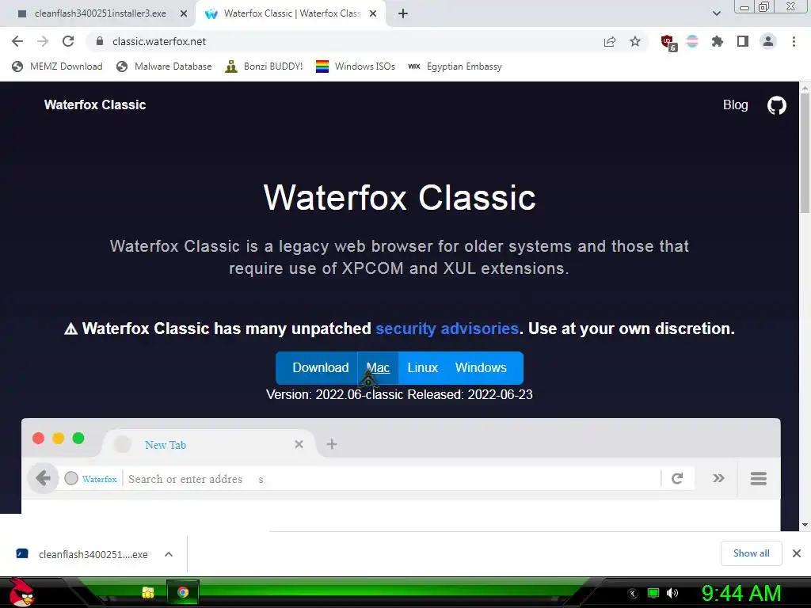Open the Blog link
The height and width of the screenshot is (608, 811).
point(736,105)
